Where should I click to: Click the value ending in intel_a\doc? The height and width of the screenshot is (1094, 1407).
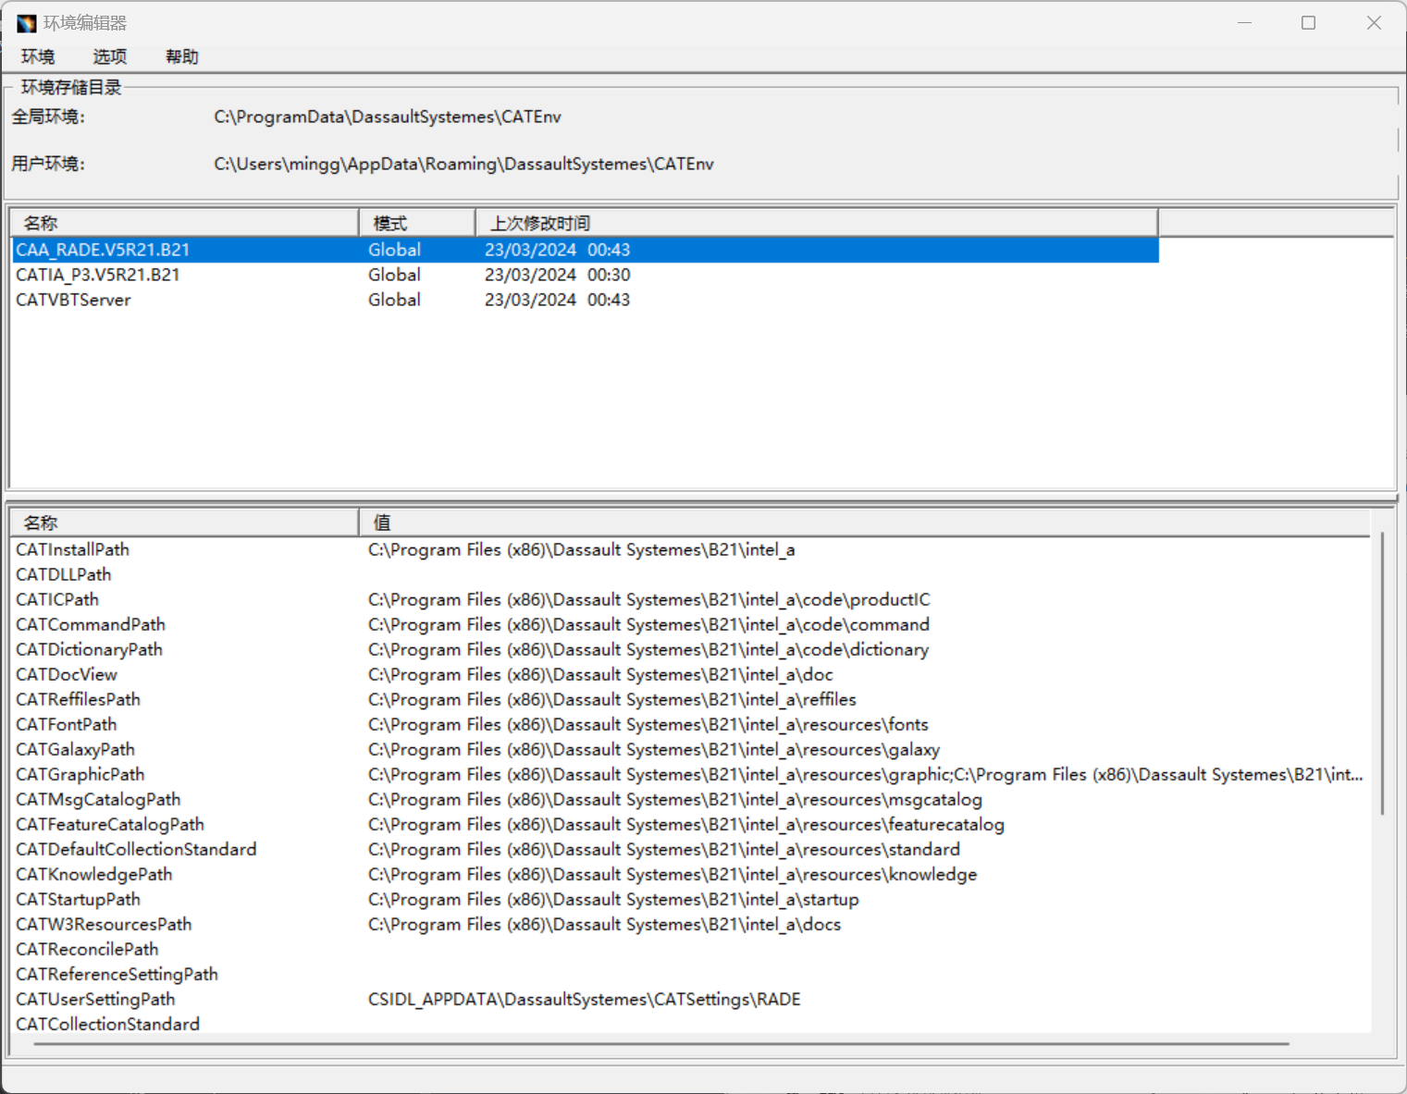600,674
